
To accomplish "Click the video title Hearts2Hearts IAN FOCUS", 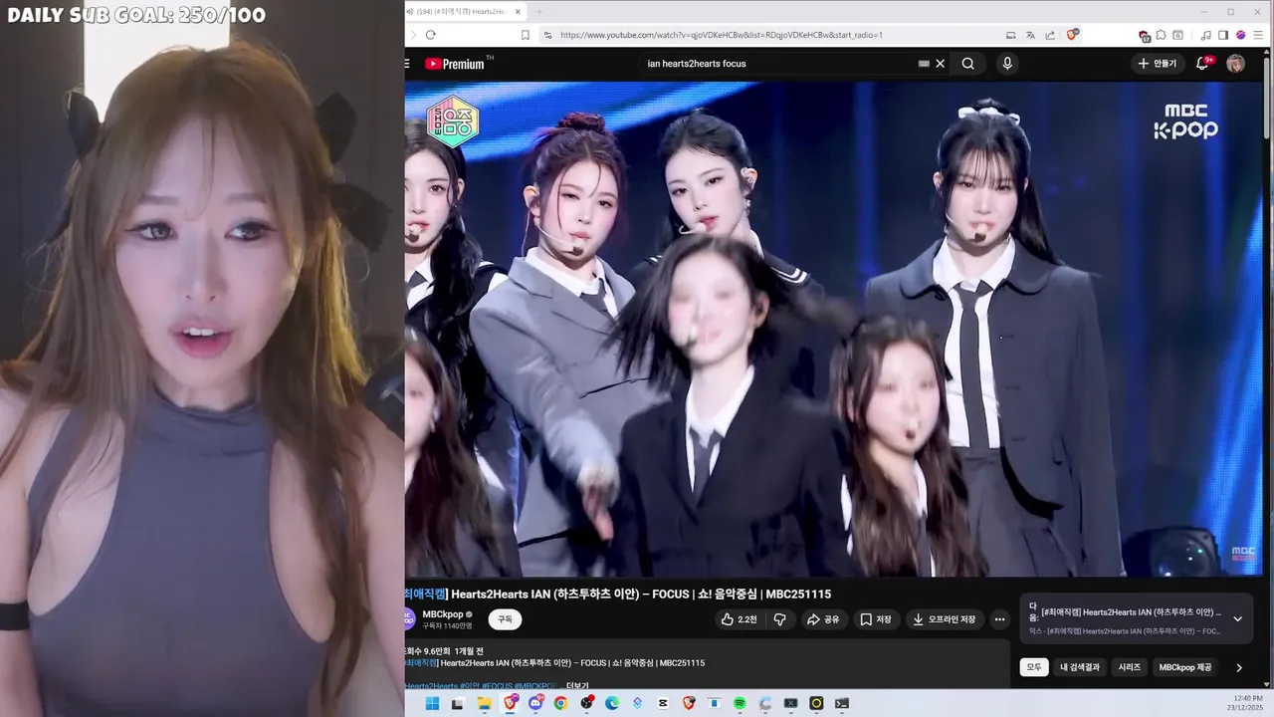I will click(x=617, y=595).
